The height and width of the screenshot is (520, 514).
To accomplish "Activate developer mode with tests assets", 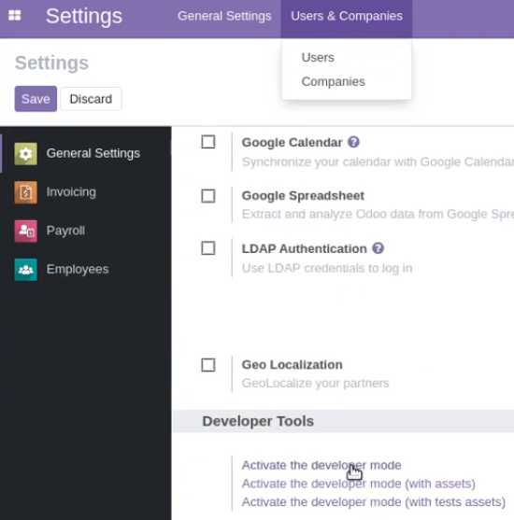I will click(374, 502).
